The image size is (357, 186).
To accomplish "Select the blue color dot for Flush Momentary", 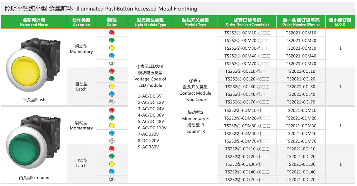I will [x=112, y=55].
